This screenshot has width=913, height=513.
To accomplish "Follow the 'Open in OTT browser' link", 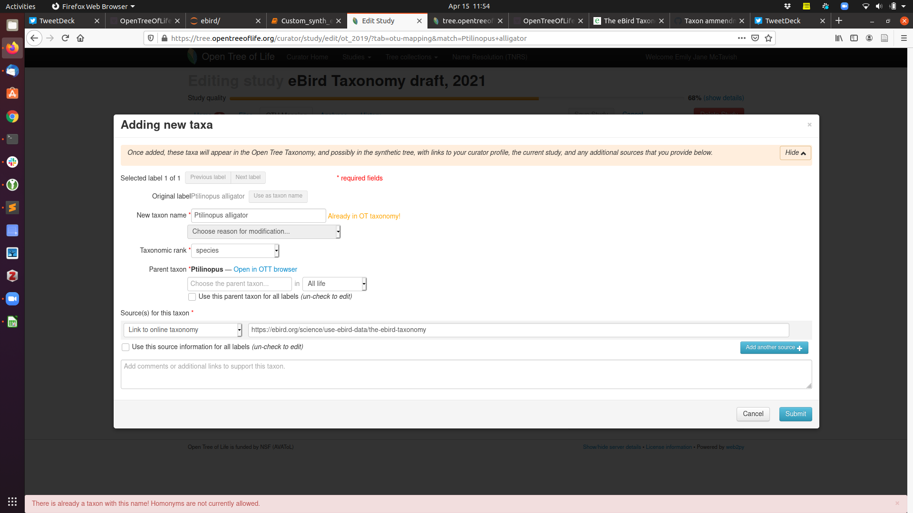I will pyautogui.click(x=265, y=269).
